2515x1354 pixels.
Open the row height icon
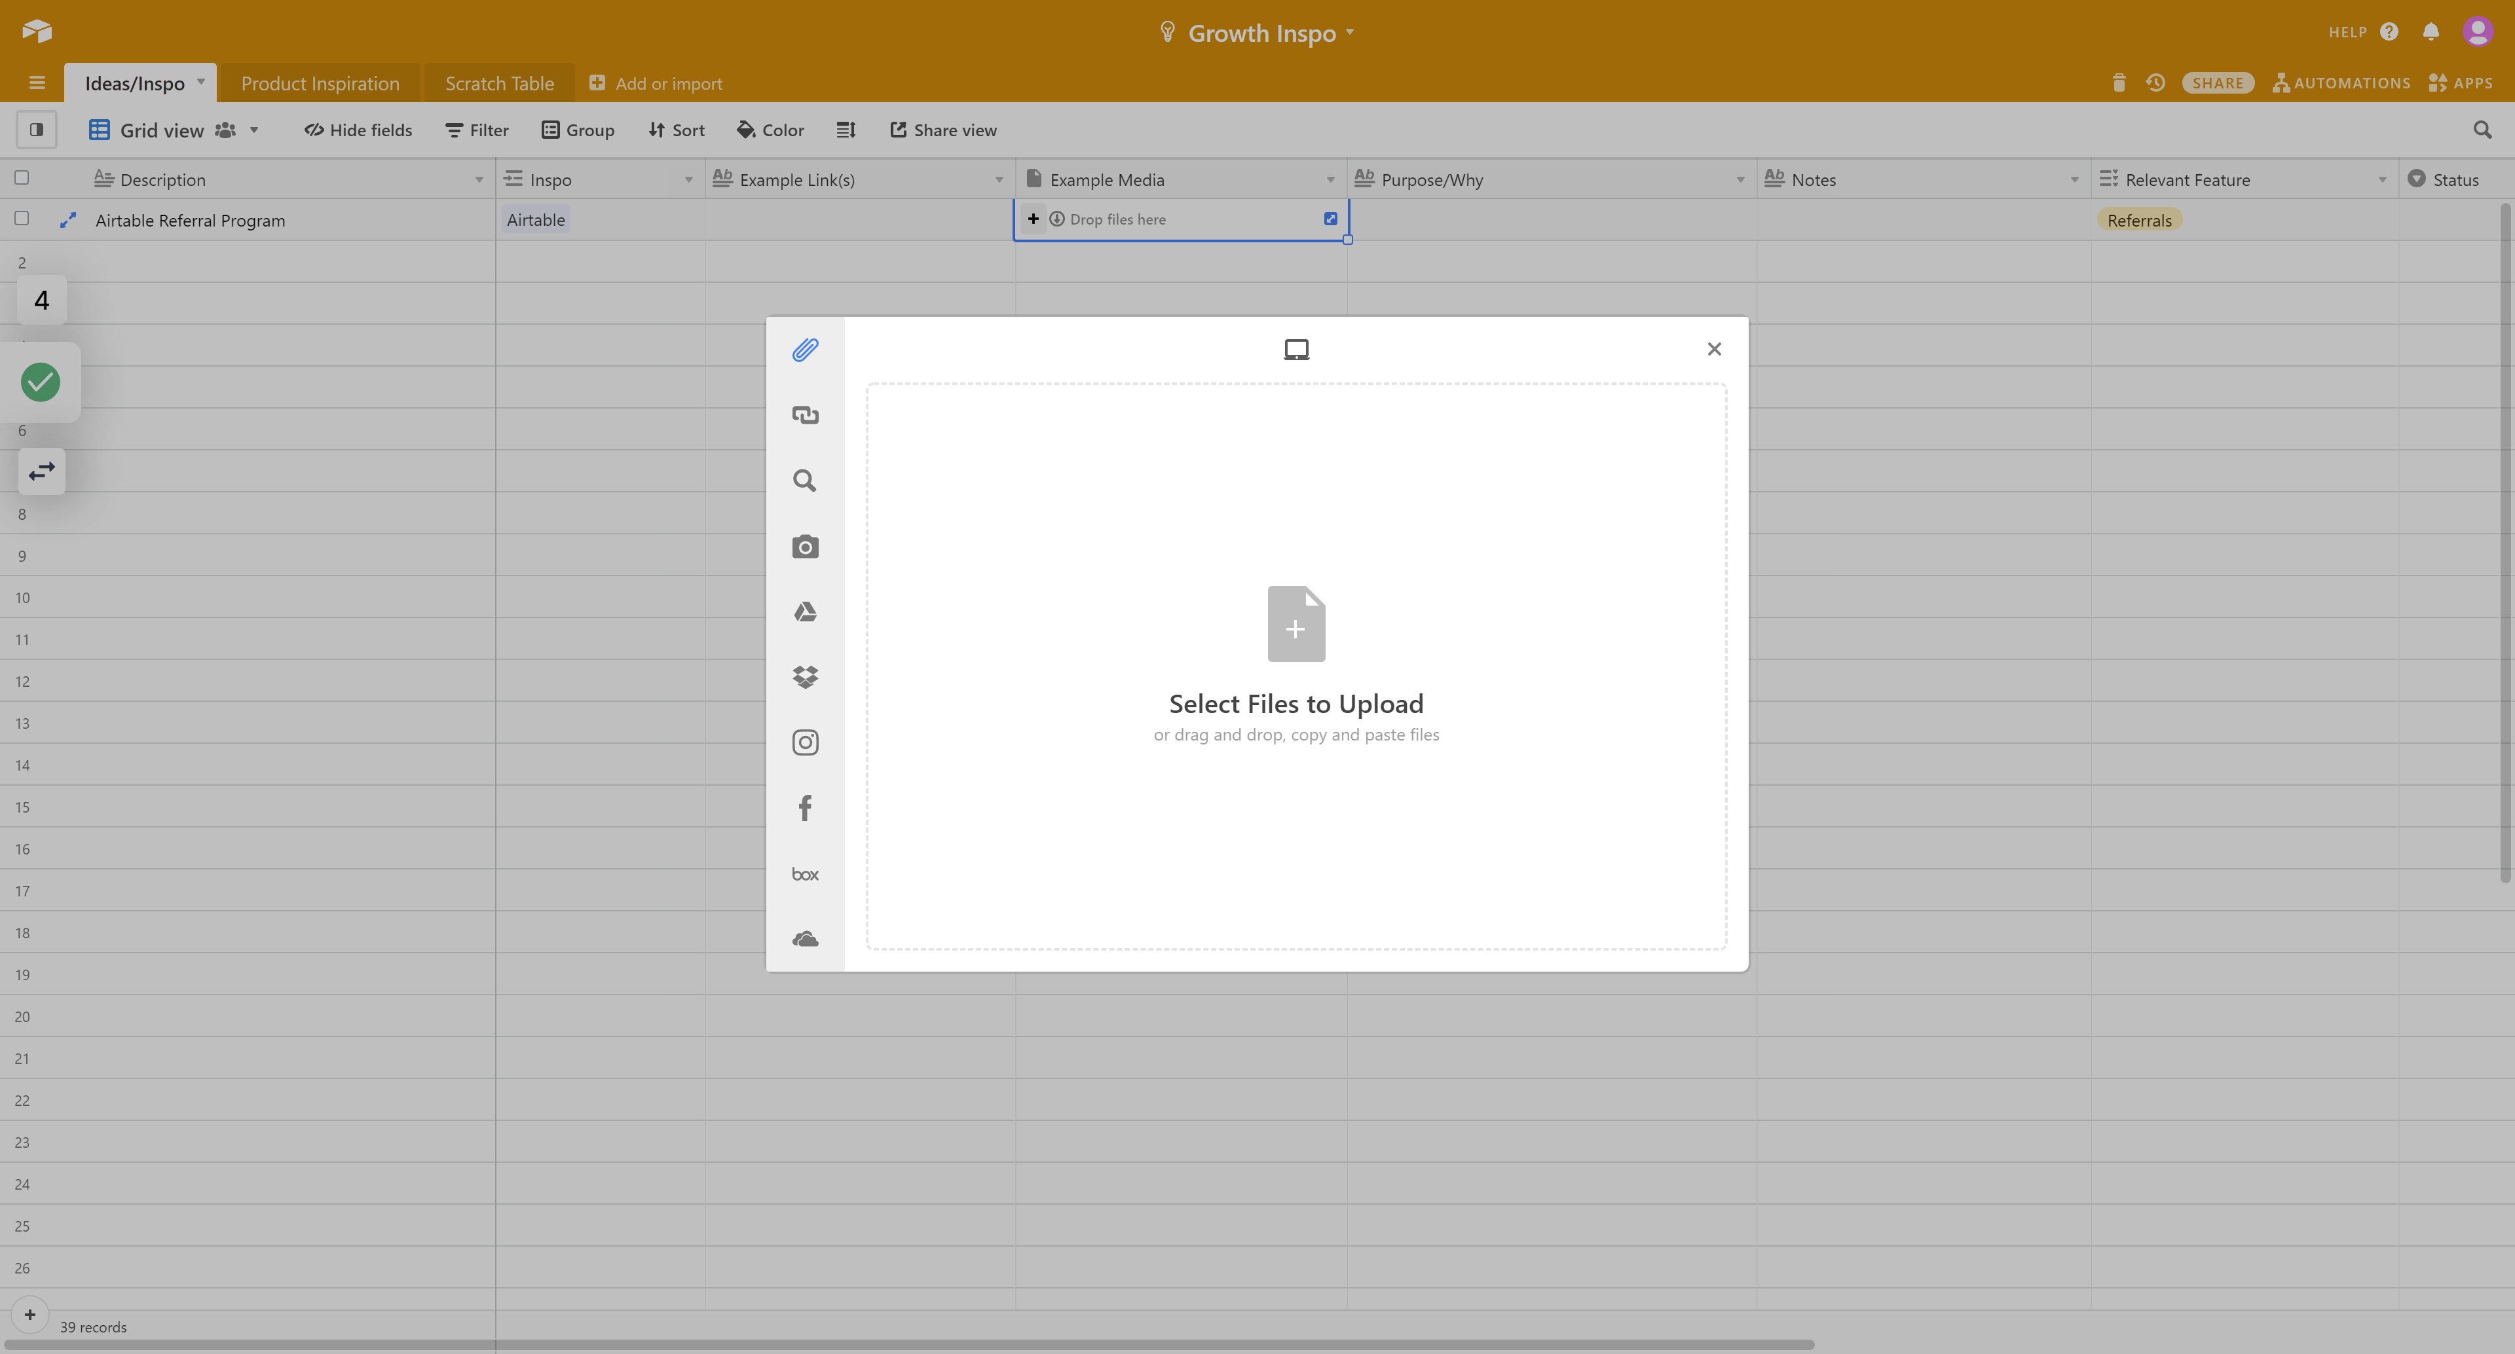tap(846, 130)
